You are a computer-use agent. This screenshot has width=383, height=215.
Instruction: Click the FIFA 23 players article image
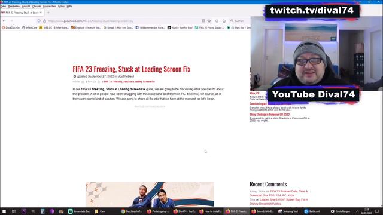coord(150,195)
